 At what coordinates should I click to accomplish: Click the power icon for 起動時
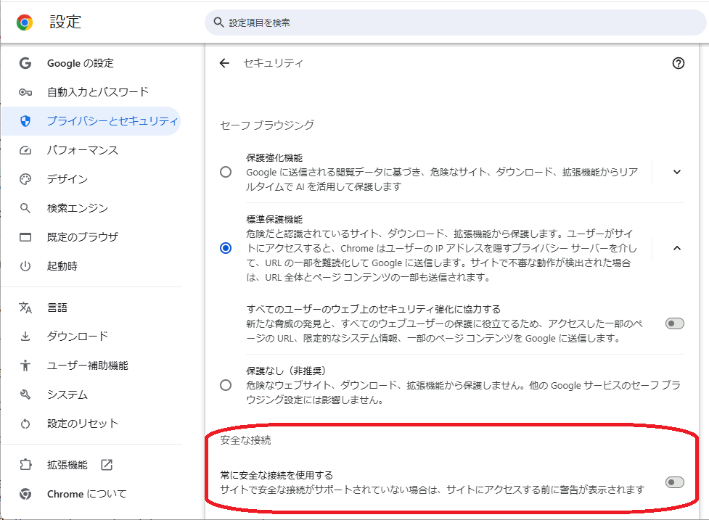25,266
